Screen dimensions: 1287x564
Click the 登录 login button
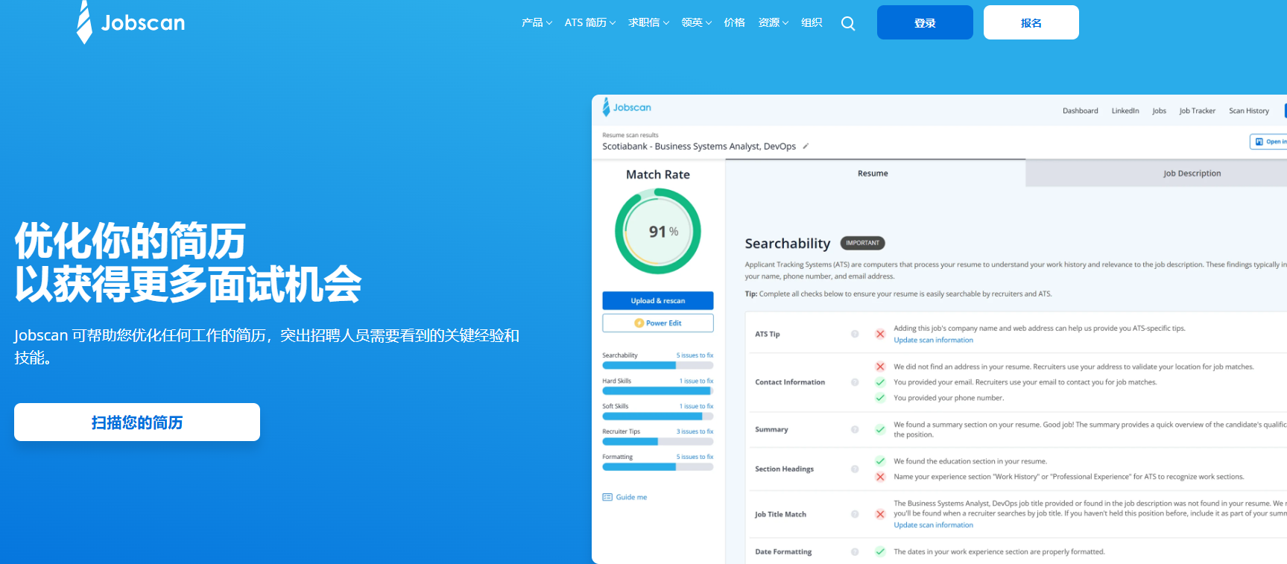925,22
